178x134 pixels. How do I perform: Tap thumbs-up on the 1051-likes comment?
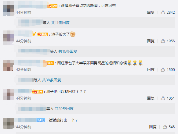[x=163, y=98]
